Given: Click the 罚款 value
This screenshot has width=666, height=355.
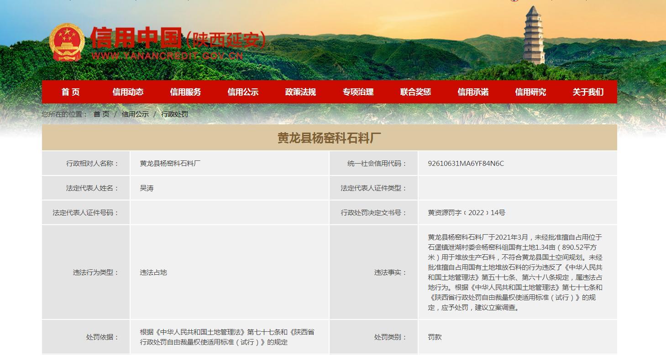Looking at the screenshot, I should [435, 337].
